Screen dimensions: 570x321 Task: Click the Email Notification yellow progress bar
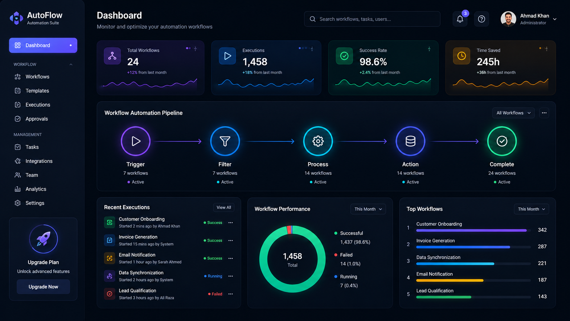(x=450, y=280)
